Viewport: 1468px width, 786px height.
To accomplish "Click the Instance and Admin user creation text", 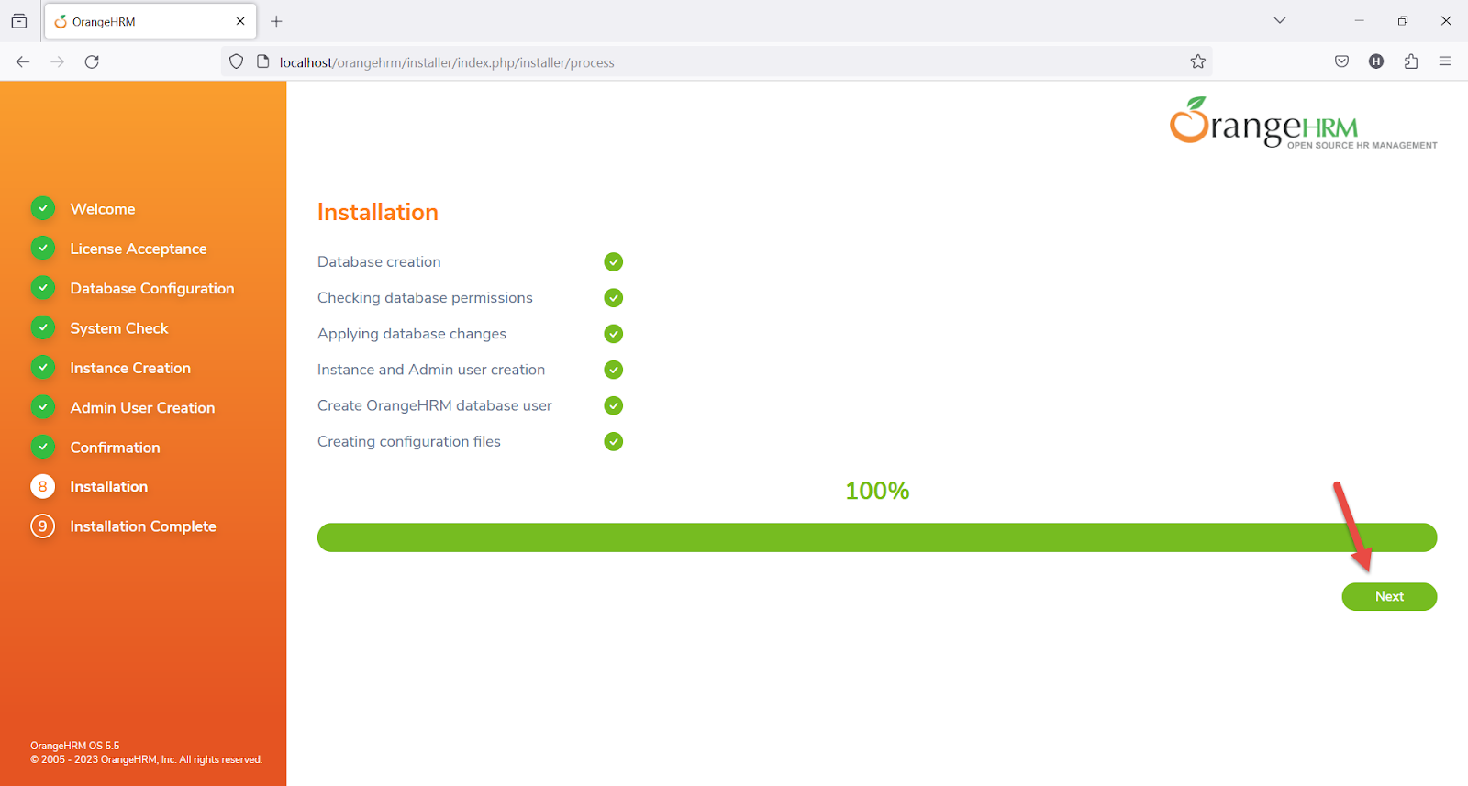I will [431, 370].
